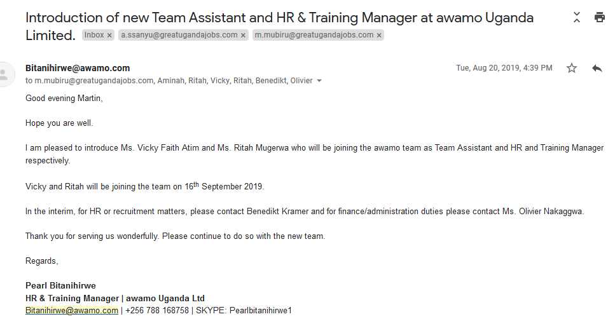Viewport: 615px width, 326px height.
Task: Reply using the arrow icon
Action: click(x=597, y=68)
